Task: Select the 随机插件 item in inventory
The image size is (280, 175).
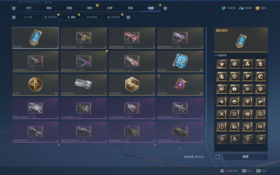Action: pos(36,38)
